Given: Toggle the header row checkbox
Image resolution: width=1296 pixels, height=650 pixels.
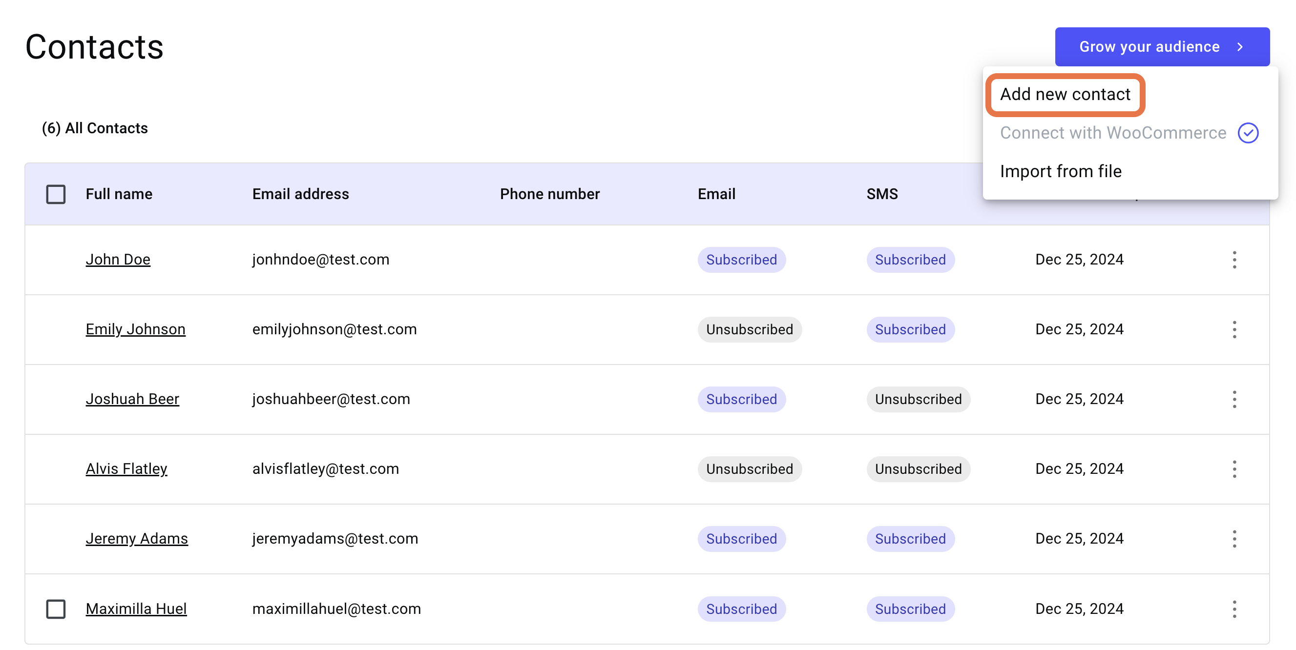Looking at the screenshot, I should click(x=56, y=193).
